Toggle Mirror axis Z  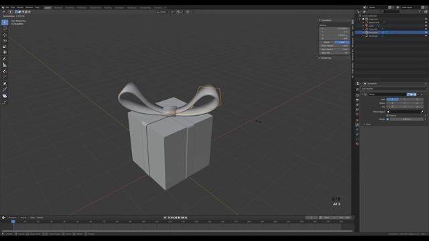417,100
